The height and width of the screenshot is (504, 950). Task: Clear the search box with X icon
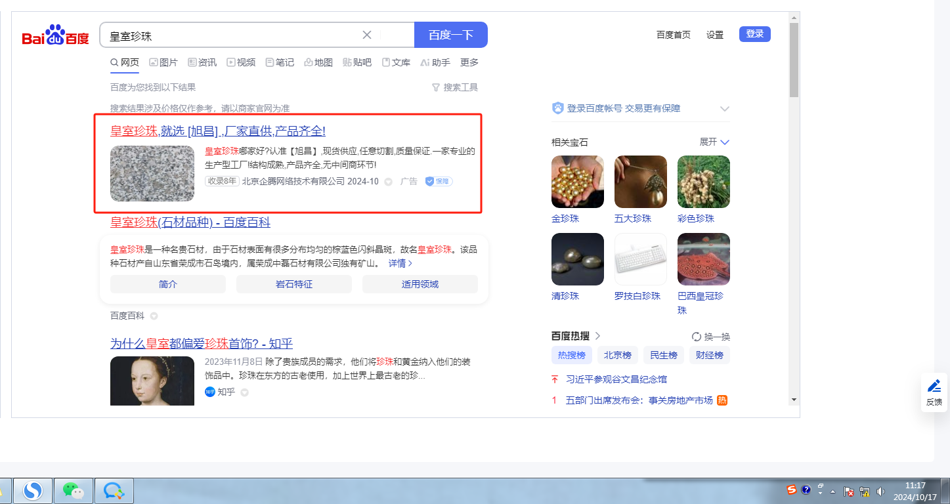tap(367, 35)
